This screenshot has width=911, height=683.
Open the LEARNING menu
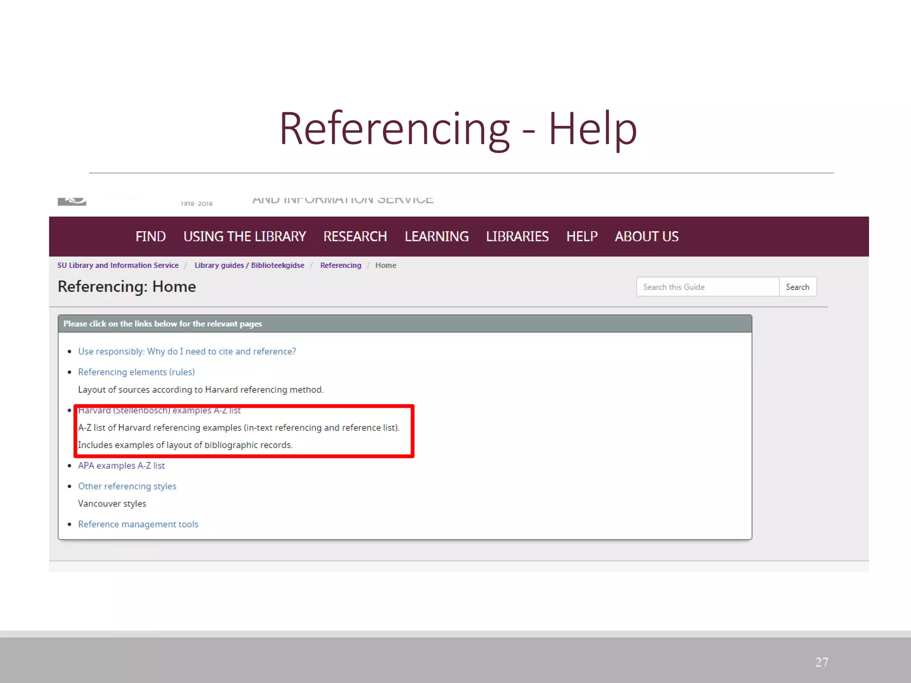[x=436, y=237]
